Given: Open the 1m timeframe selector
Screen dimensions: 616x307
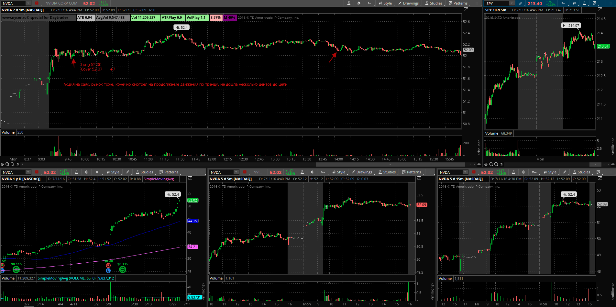Looking at the screenshot, I should [x=369, y=3].
